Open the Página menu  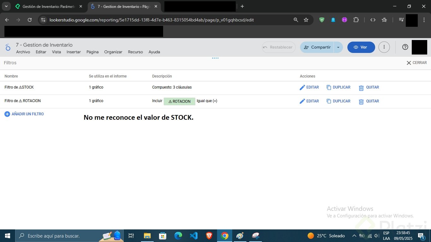click(x=92, y=52)
